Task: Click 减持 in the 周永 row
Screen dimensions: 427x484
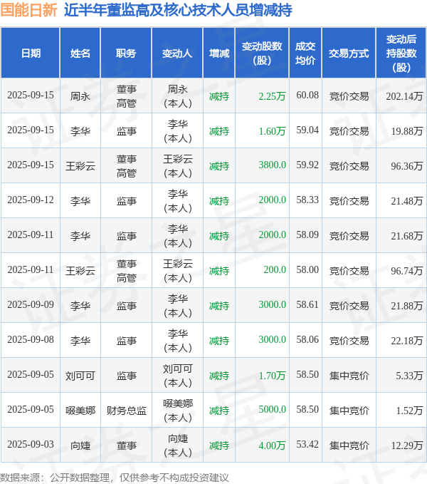Action: point(219,96)
